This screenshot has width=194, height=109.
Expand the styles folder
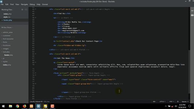pyautogui.click(x=2, y=61)
